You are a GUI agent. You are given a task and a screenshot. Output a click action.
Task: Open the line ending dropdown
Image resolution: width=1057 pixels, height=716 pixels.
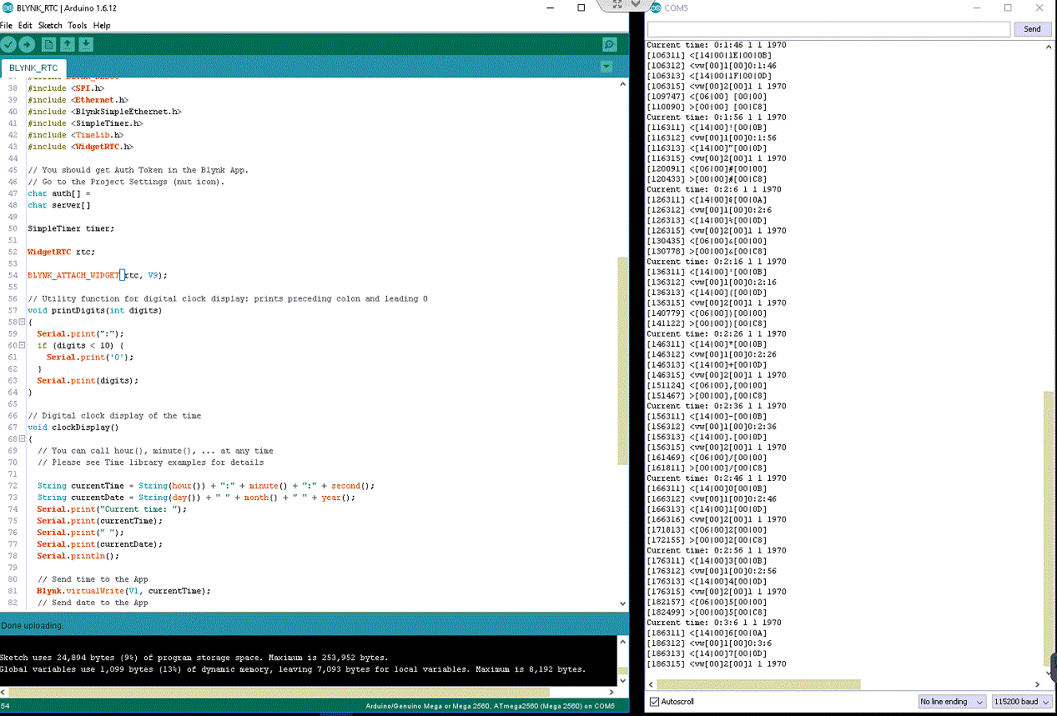click(x=952, y=702)
